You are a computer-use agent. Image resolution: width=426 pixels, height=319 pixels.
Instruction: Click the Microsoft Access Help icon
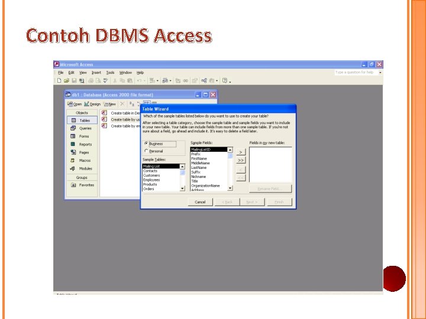pos(225,80)
